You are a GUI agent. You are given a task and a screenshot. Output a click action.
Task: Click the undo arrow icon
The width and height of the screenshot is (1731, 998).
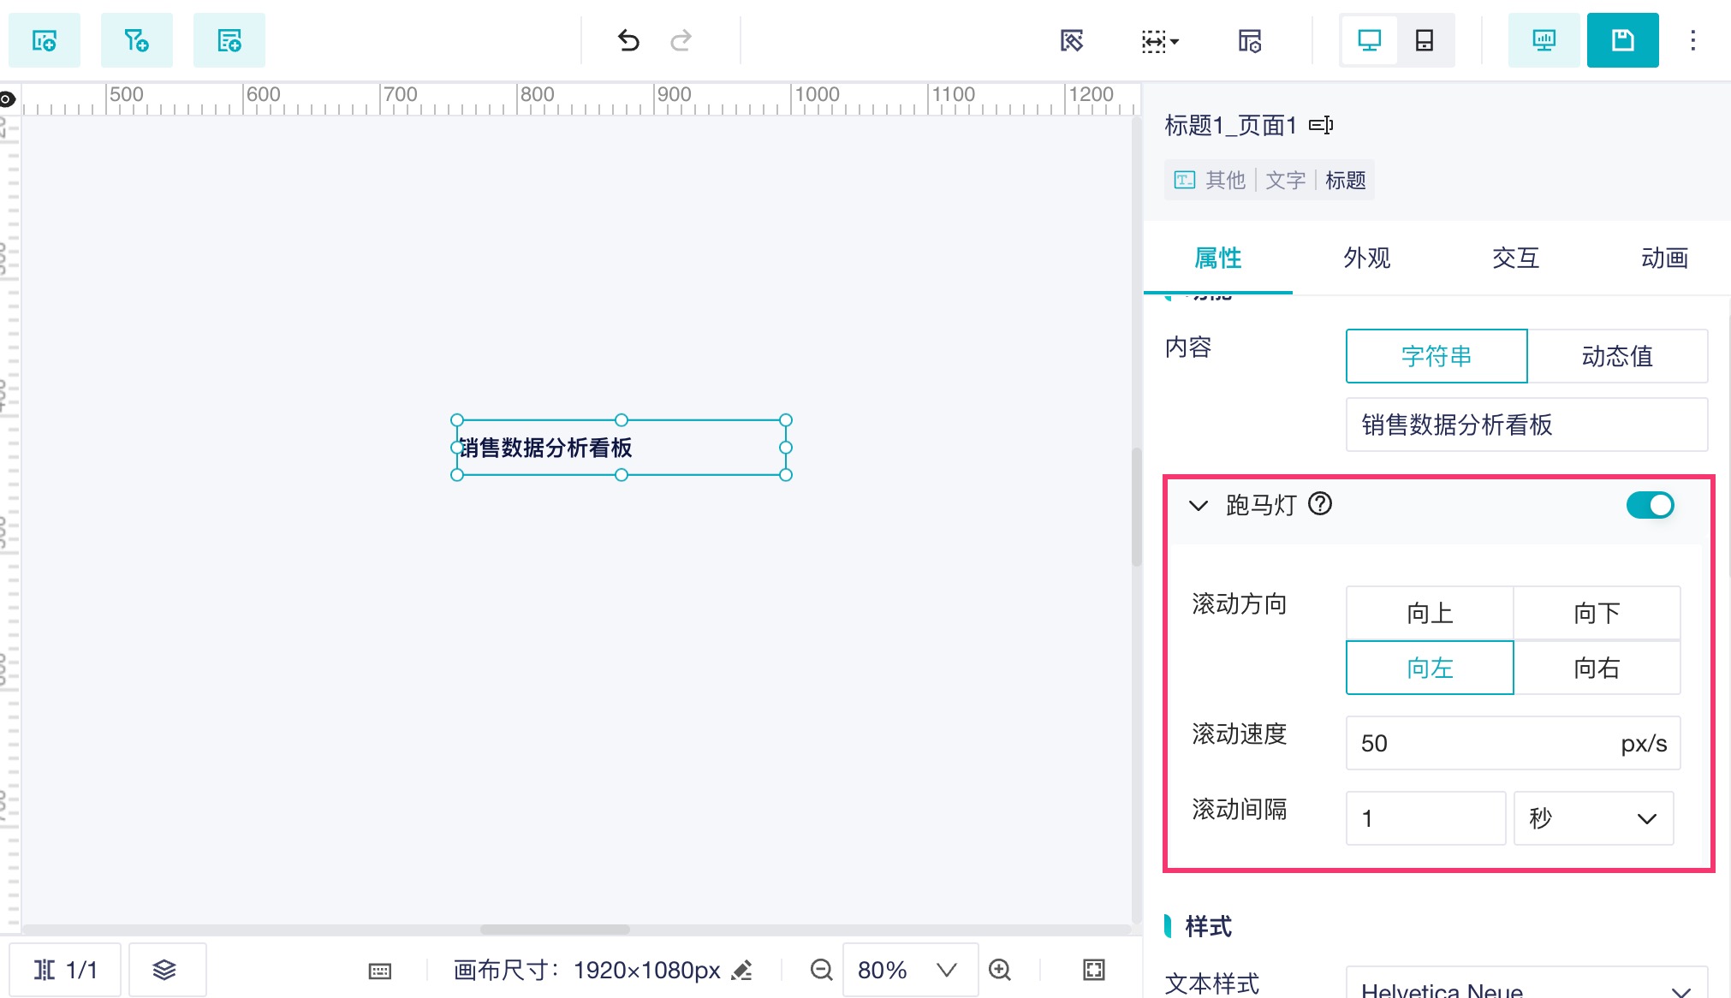click(x=628, y=40)
